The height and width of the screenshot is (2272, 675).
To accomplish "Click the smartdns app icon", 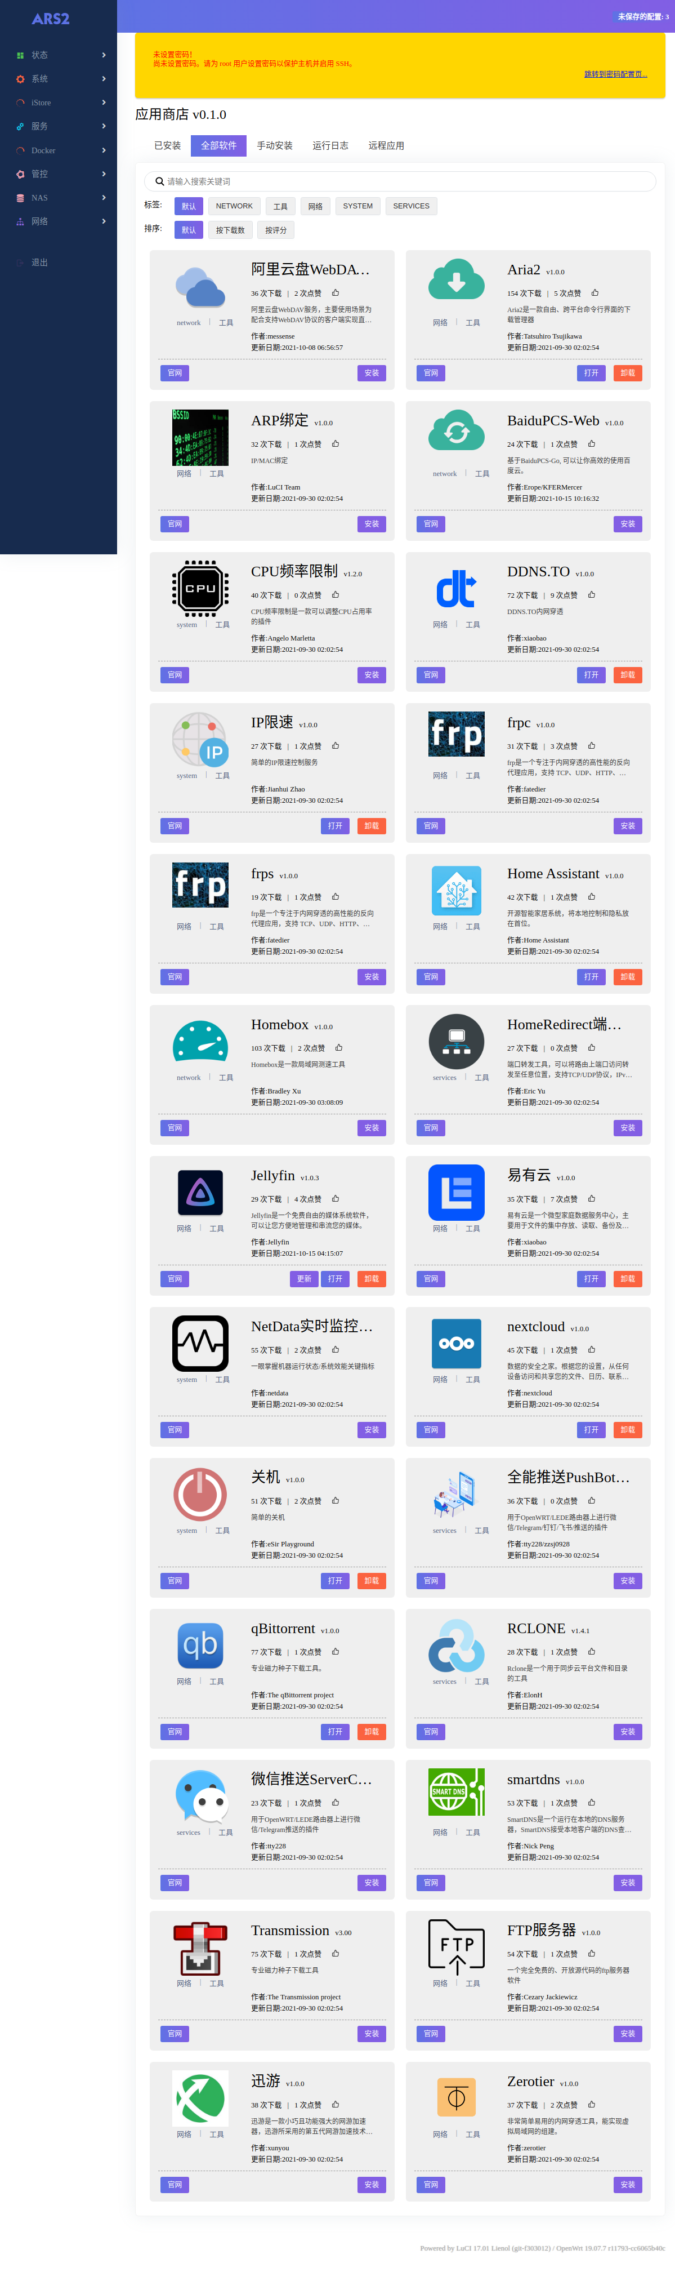I will [x=457, y=1791].
